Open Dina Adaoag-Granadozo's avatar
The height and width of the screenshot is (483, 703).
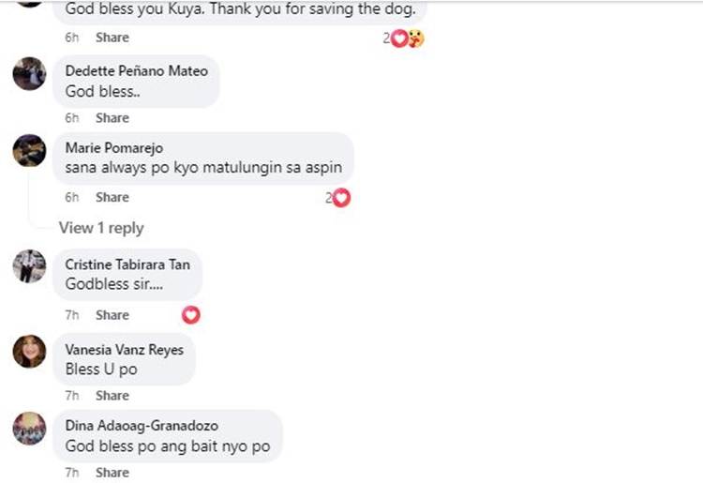30,429
